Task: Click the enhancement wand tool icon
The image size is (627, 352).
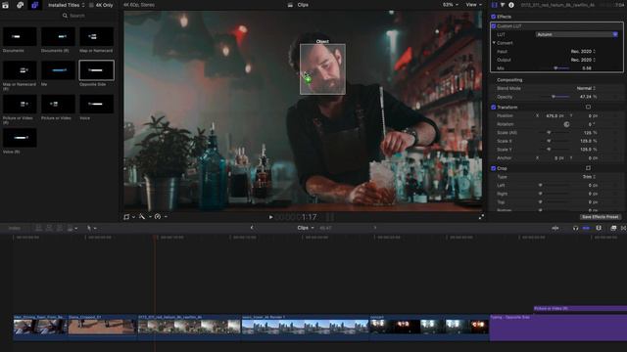Action: click(142, 217)
